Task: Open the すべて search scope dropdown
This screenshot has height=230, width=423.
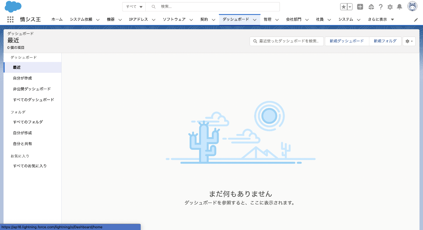Action: (x=134, y=7)
